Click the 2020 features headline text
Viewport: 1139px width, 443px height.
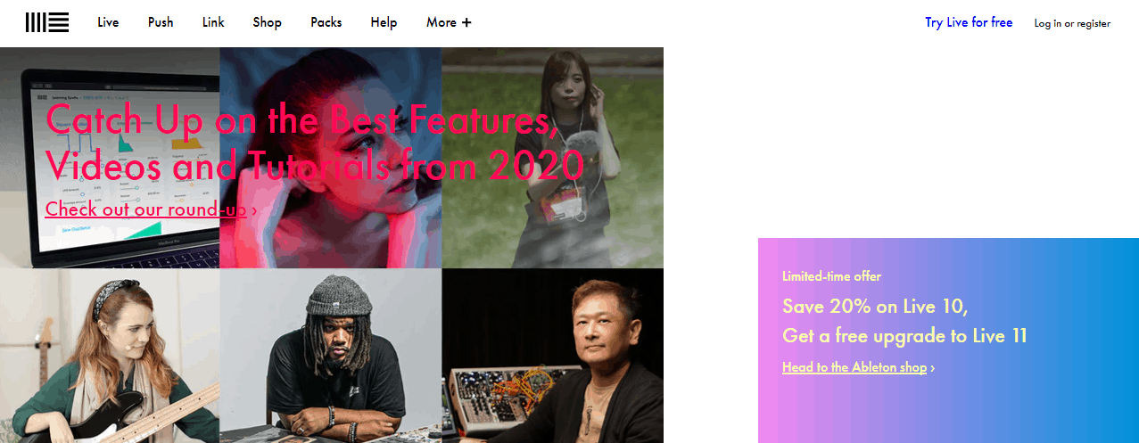pos(314,141)
